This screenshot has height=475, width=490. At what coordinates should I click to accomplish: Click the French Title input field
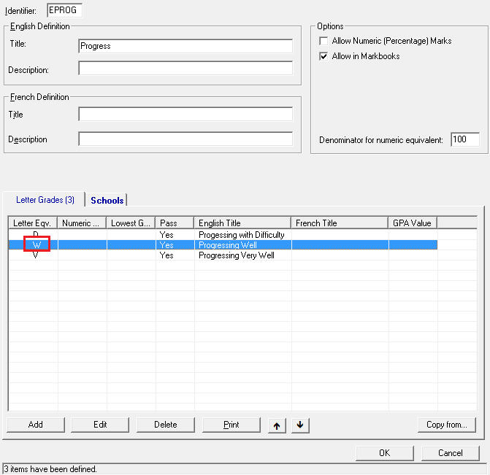point(185,115)
